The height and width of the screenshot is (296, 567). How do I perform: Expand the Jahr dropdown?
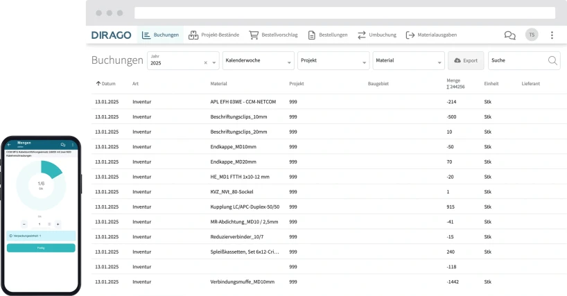[x=215, y=62]
